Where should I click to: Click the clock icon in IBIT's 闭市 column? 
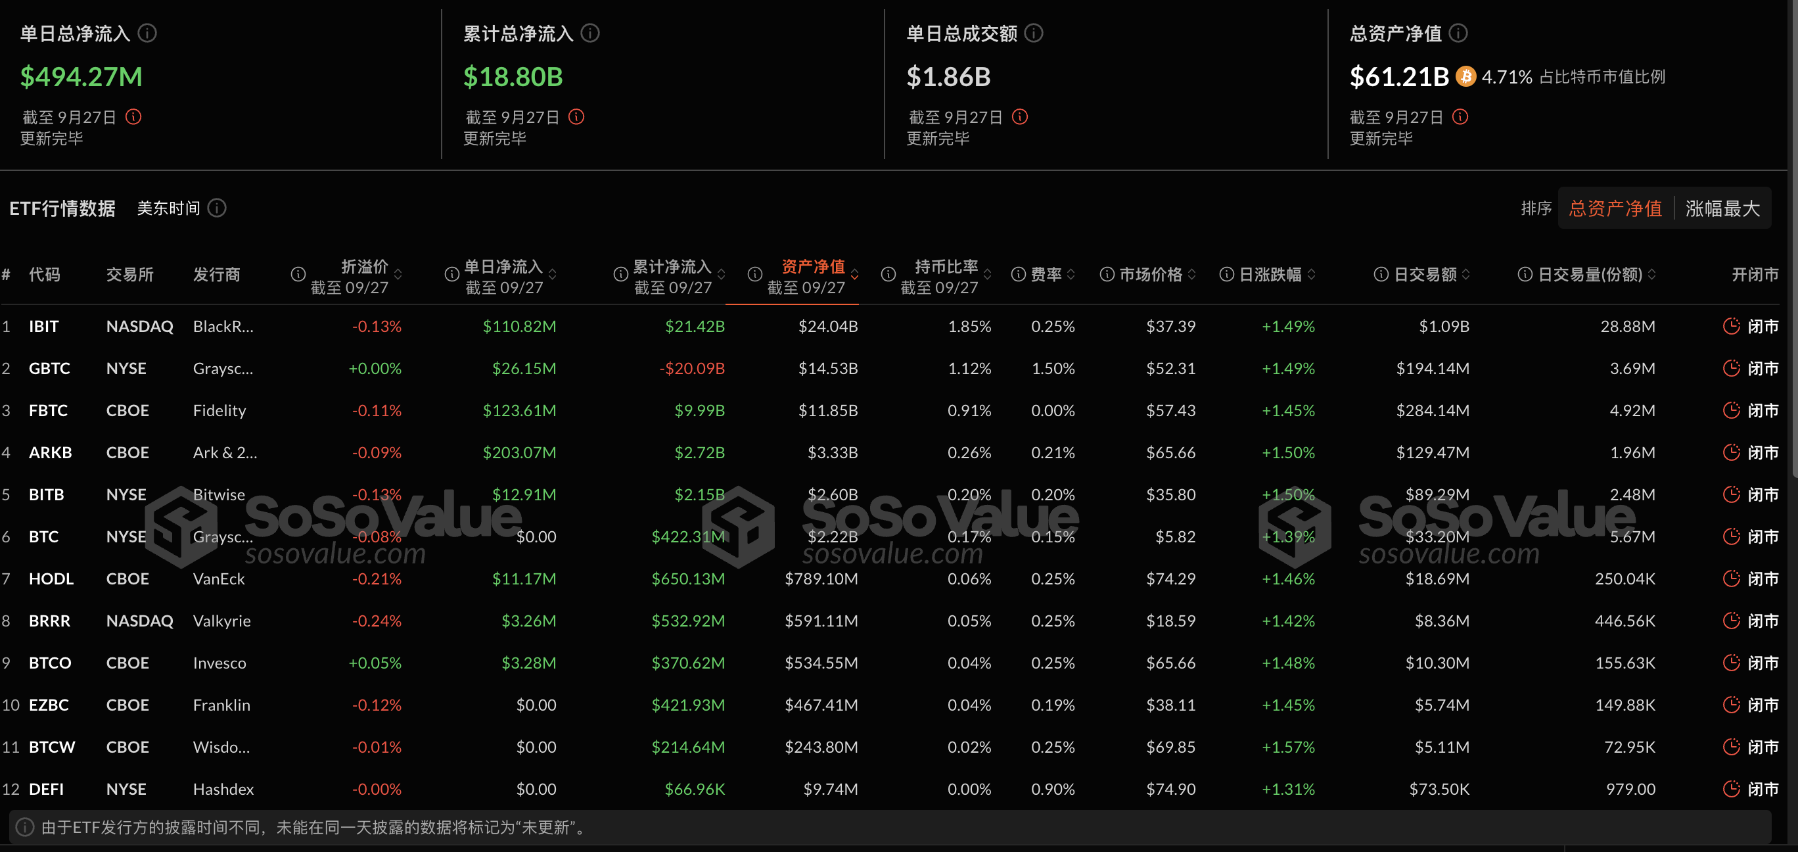1731,325
